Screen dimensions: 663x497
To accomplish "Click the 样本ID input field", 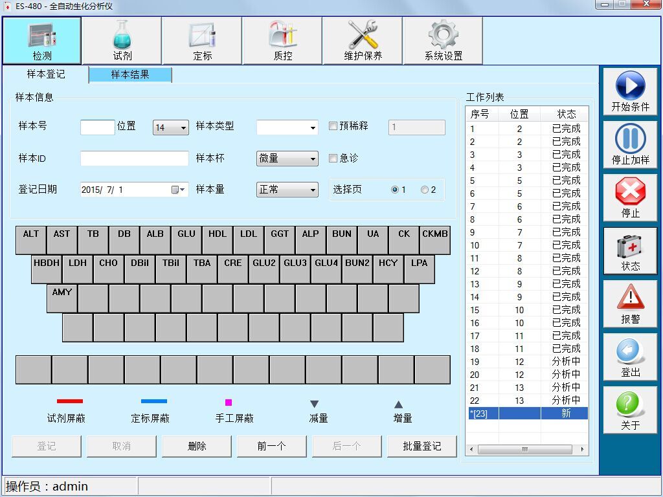I will (134, 159).
